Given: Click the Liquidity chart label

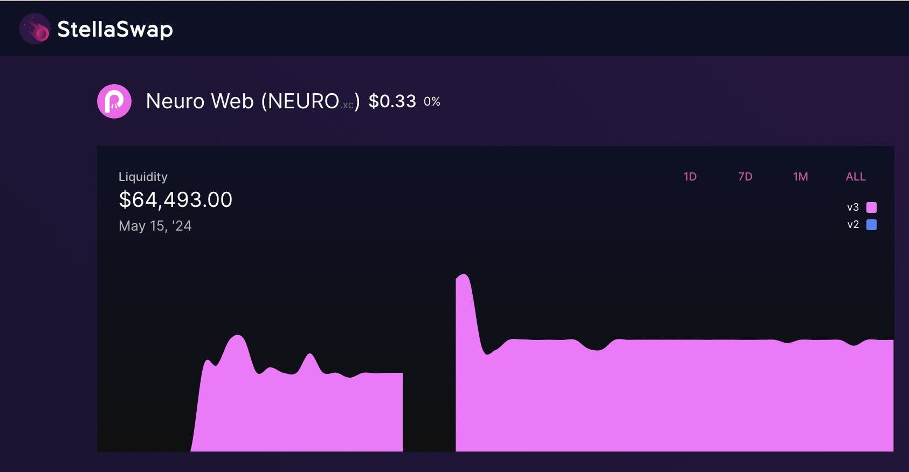Looking at the screenshot, I should 143,177.
